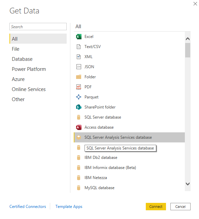The height and width of the screenshot is (219, 199).
Task: Click the Analysis Services cube icon
Action: point(78,137)
